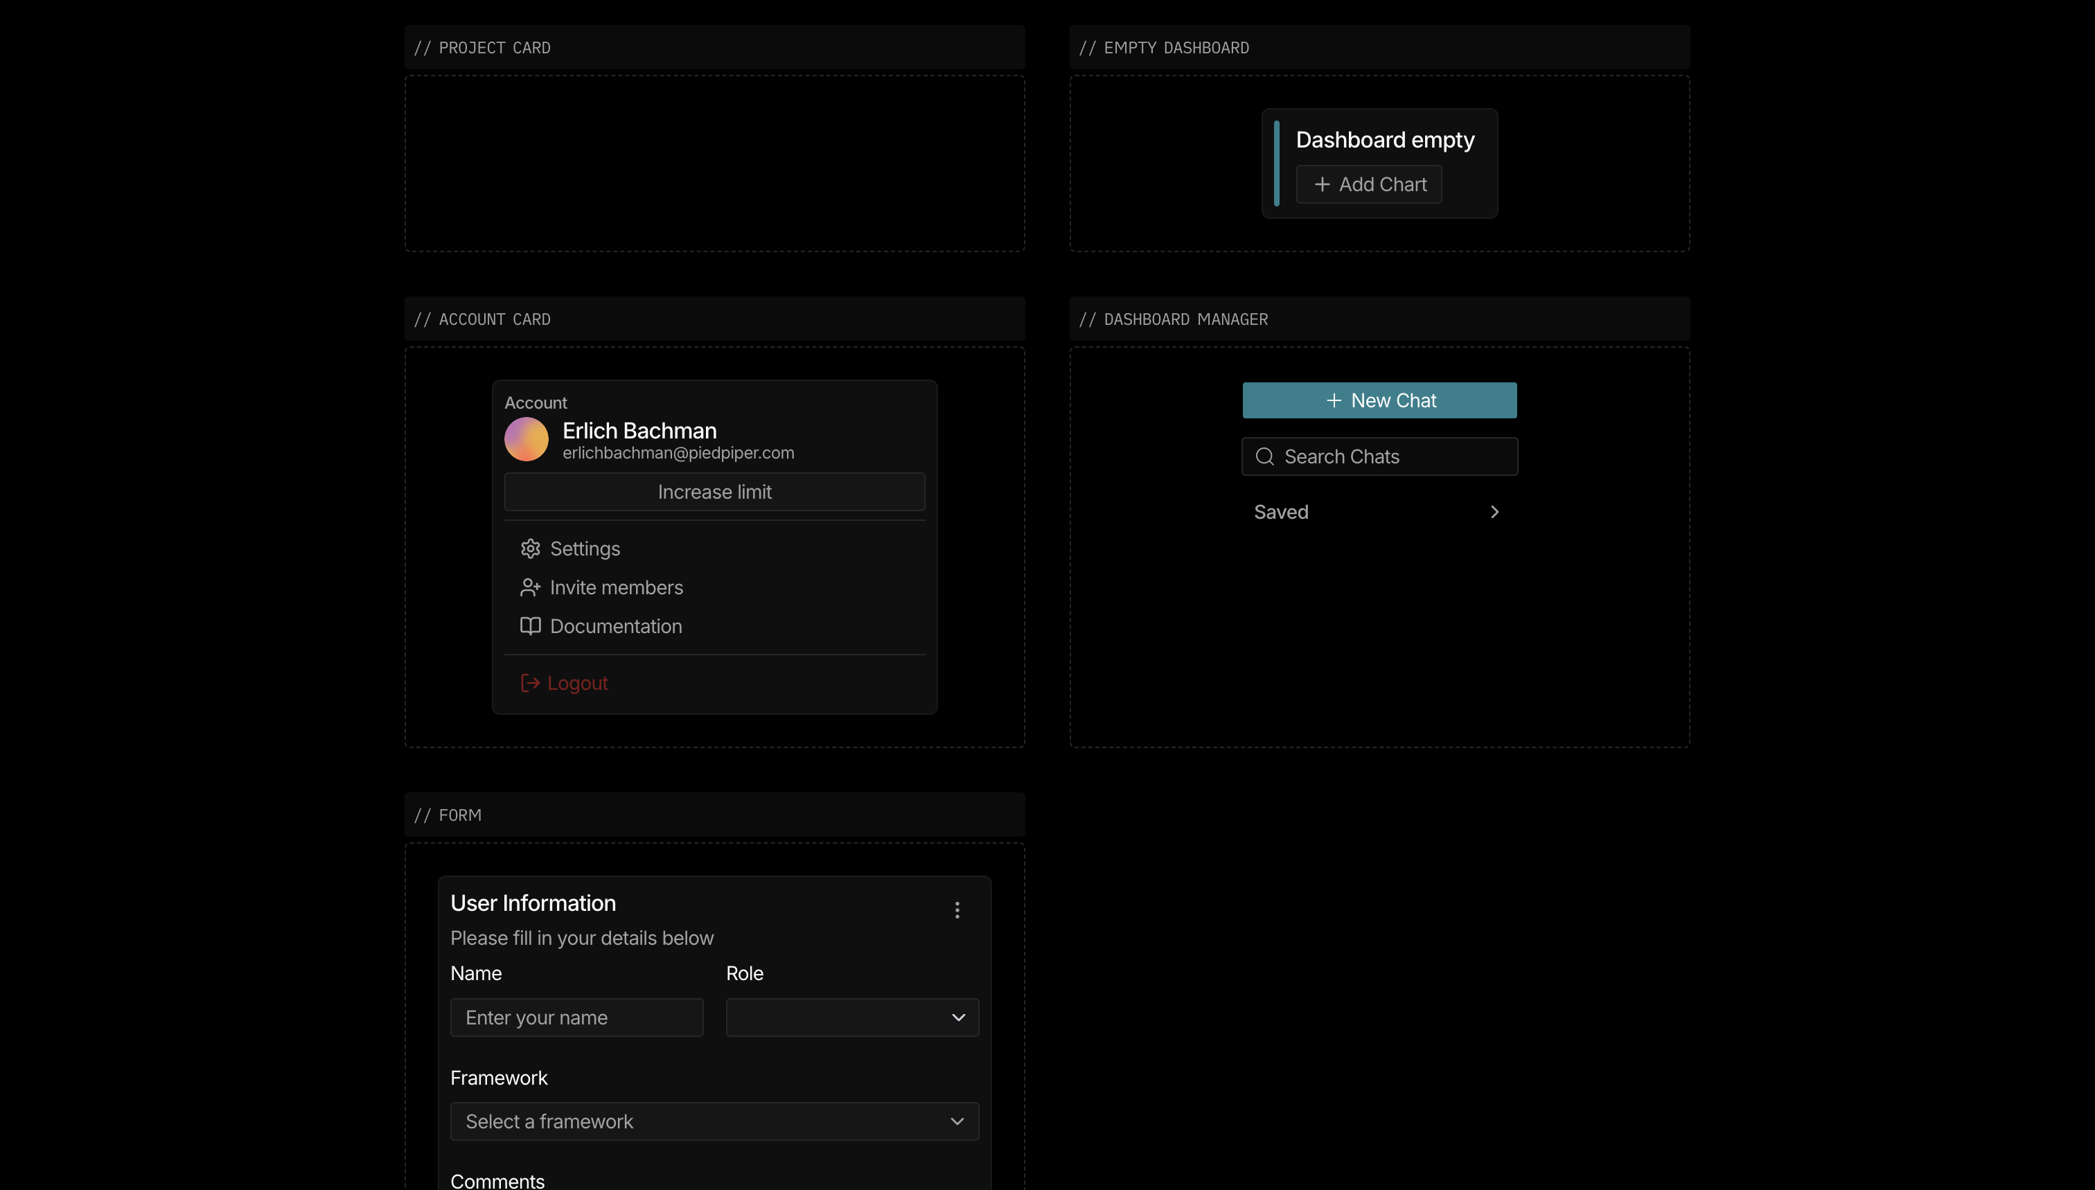Focus the Search Chats field
2095x1190 pixels.
tap(1380, 457)
